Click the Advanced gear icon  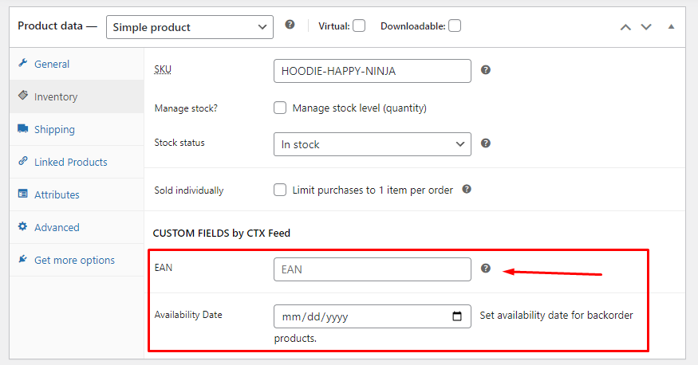22,226
